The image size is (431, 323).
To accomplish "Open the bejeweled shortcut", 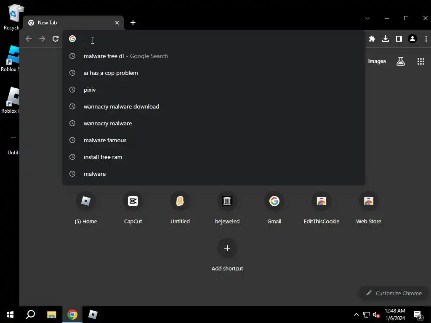I will [227, 208].
